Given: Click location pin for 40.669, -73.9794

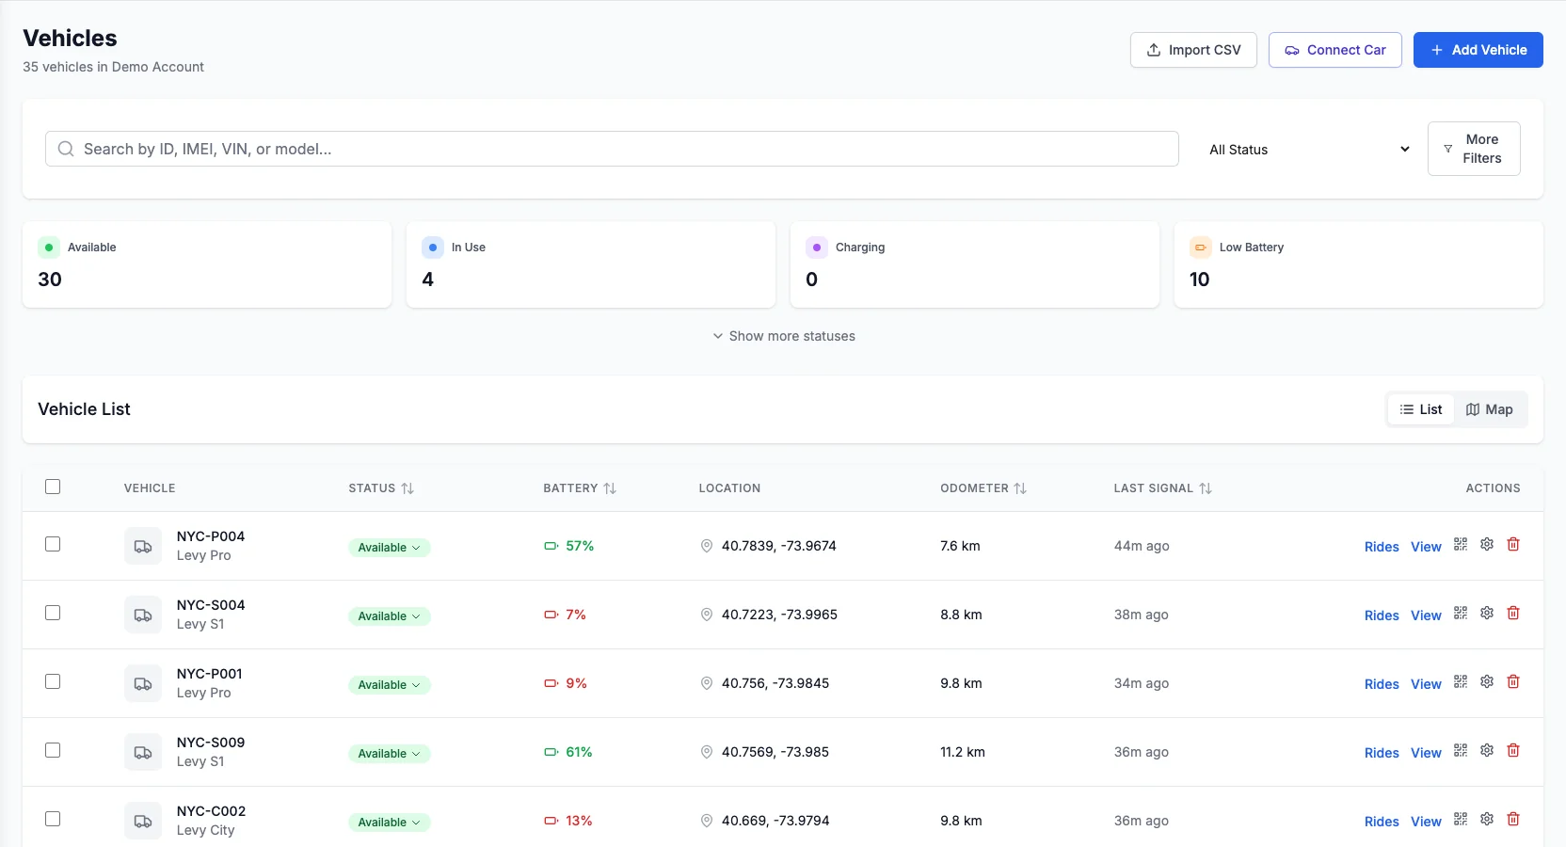Looking at the screenshot, I should click(x=707, y=821).
